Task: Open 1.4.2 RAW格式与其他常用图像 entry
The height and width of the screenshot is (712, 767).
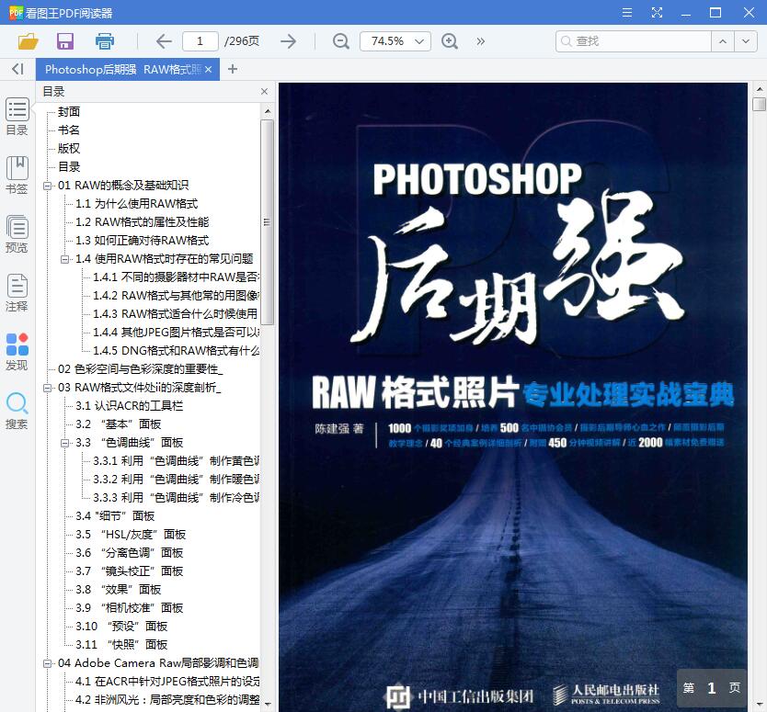Action: (176, 296)
